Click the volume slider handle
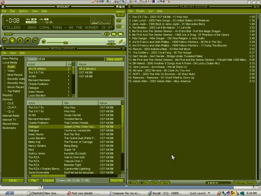The height and width of the screenshot is (196, 261). coord(66,43)
